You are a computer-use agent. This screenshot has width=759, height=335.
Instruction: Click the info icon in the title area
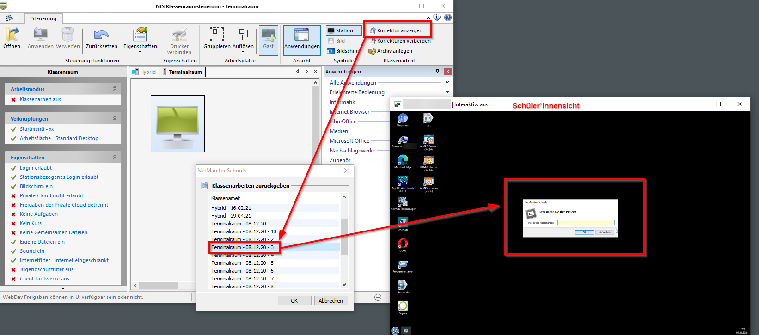(437, 18)
